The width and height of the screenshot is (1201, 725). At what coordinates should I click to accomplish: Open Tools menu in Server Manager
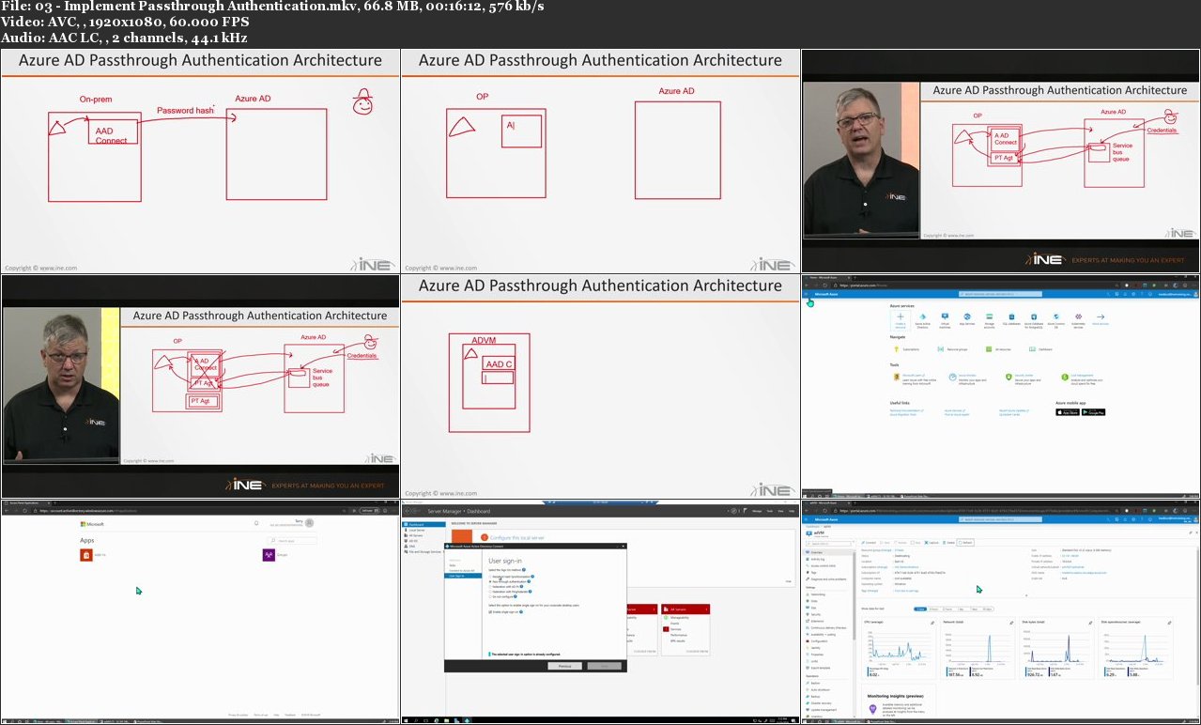(770, 511)
